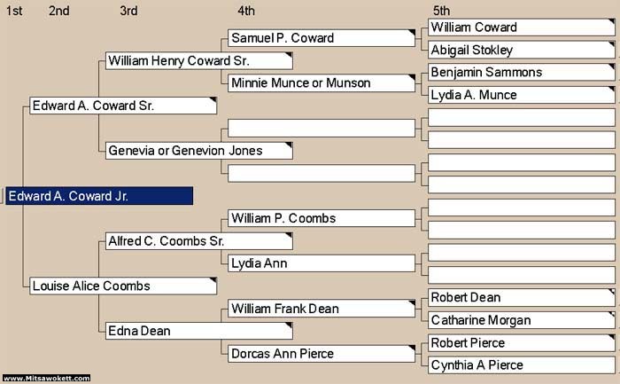The image size is (620, 384).
Task: Select Minnie Munce or Munson
Action: [x=322, y=83]
